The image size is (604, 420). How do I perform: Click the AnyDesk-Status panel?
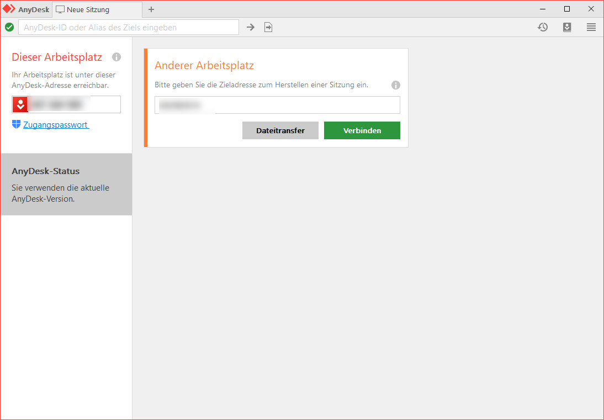[x=66, y=184]
